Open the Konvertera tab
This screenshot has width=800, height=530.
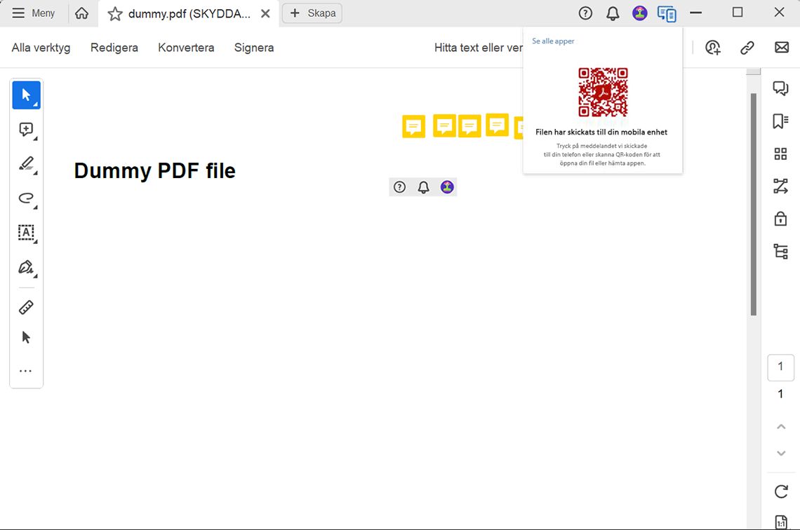point(186,48)
